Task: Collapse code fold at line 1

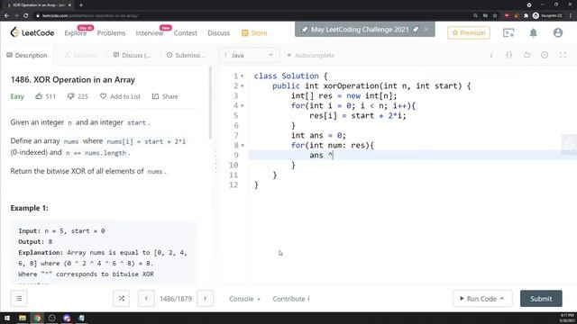Action: pos(243,76)
